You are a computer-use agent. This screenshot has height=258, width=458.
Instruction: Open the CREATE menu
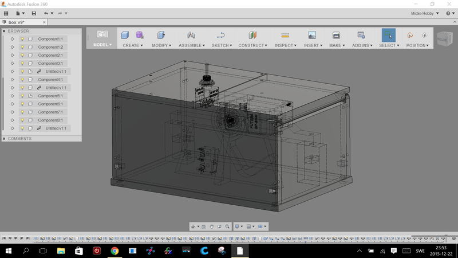click(133, 45)
